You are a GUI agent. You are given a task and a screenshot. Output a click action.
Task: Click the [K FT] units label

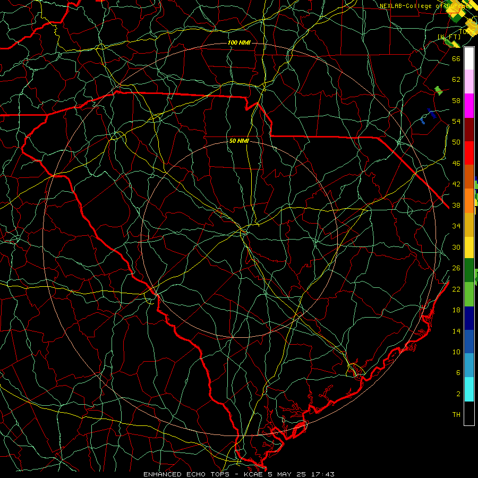(x=449, y=37)
